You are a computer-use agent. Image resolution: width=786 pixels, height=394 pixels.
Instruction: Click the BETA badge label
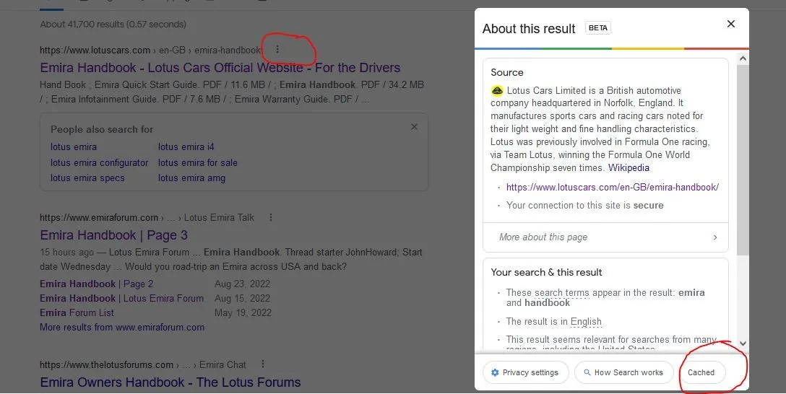click(x=597, y=28)
